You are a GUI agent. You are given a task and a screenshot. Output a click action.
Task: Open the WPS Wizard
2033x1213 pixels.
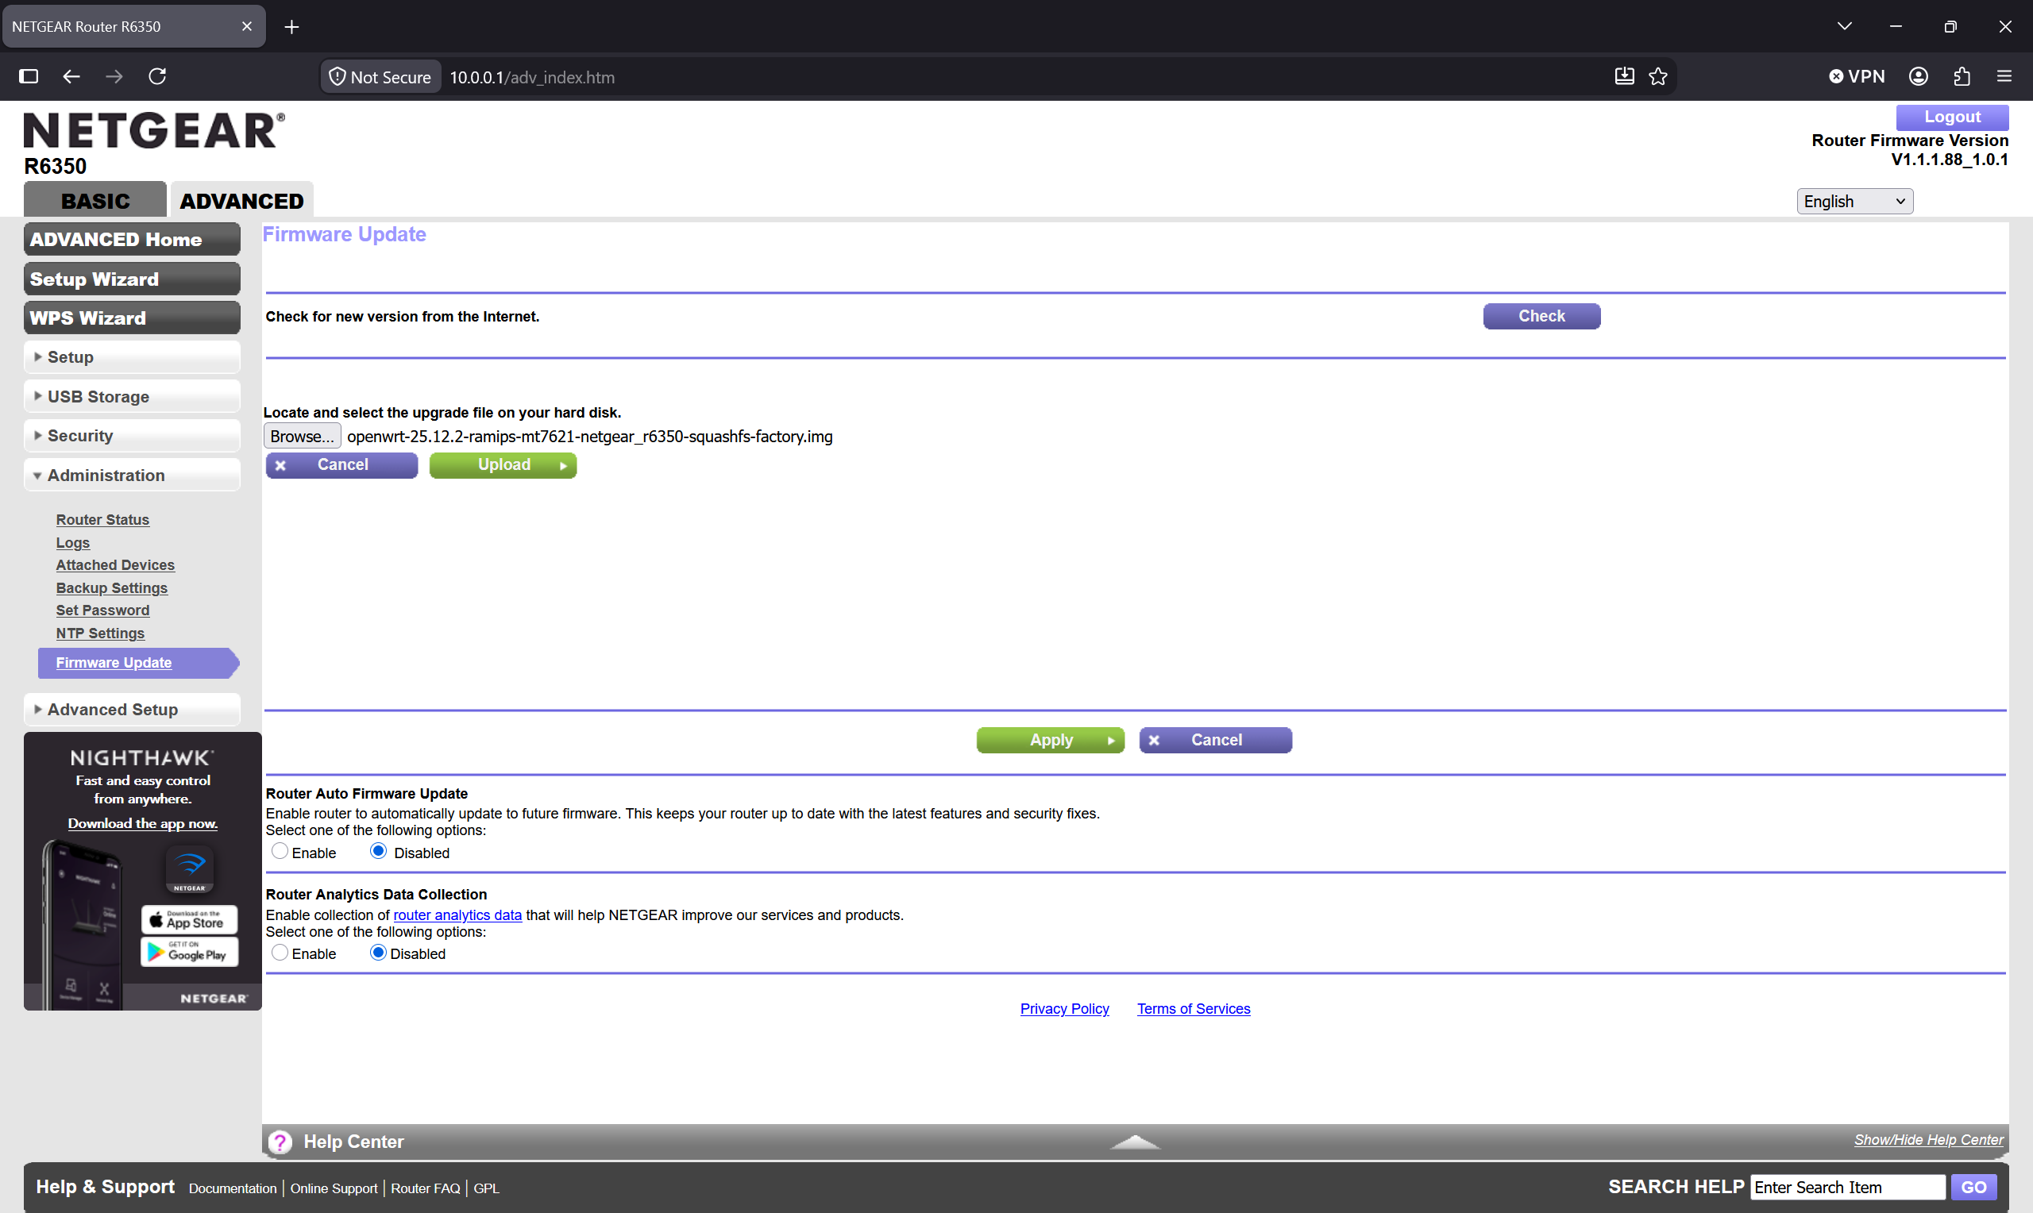(x=133, y=318)
